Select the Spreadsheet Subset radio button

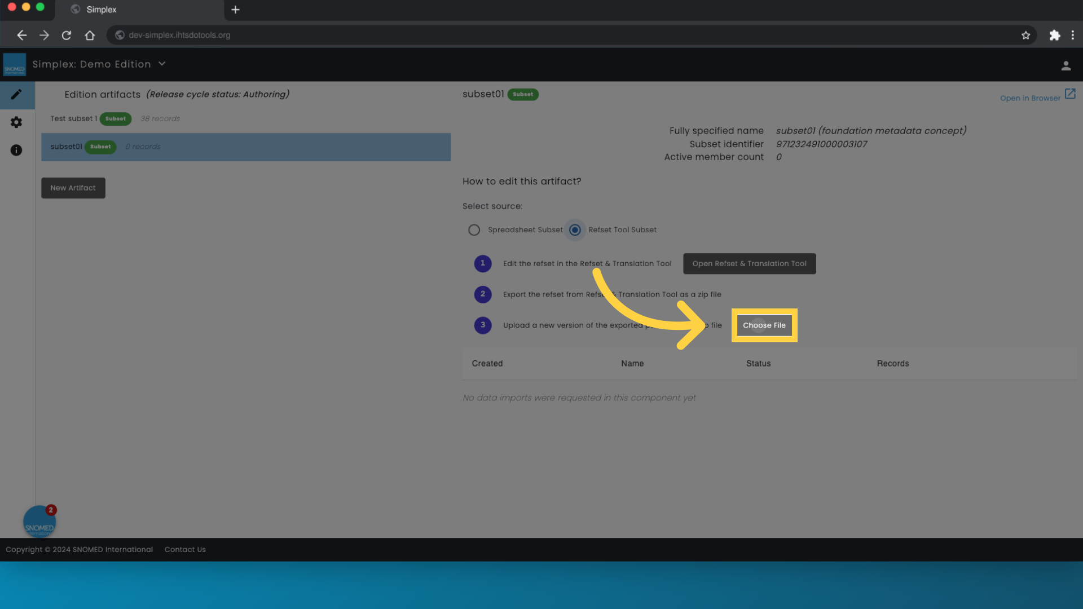coord(474,230)
